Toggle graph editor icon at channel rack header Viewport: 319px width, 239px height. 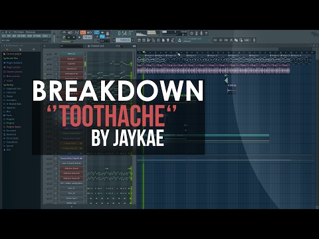(x=134, y=46)
